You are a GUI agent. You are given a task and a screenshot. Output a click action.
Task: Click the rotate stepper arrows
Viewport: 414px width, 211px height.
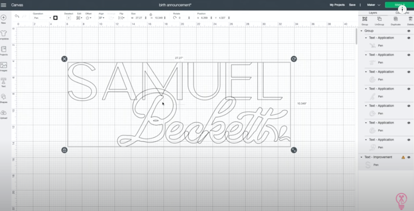(x=189, y=18)
